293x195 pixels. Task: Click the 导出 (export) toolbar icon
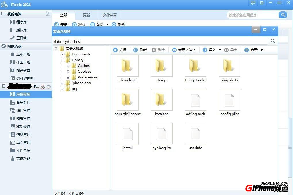coord(227,50)
